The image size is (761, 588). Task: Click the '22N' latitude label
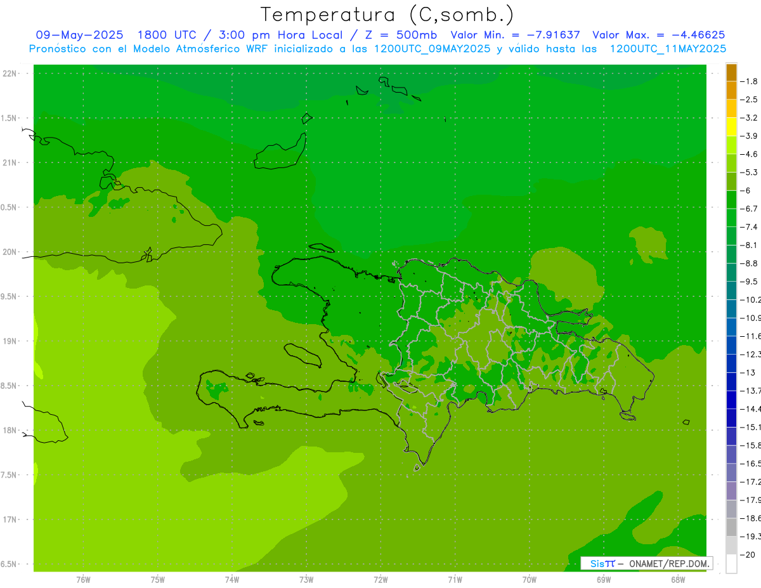[x=9, y=74]
